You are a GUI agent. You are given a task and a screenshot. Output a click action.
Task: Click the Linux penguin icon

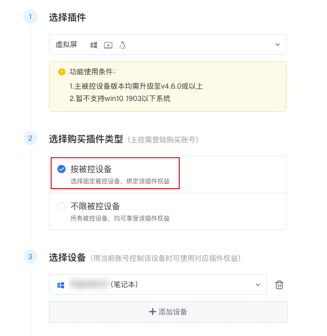122,45
